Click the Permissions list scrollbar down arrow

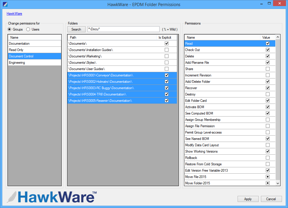(277, 183)
